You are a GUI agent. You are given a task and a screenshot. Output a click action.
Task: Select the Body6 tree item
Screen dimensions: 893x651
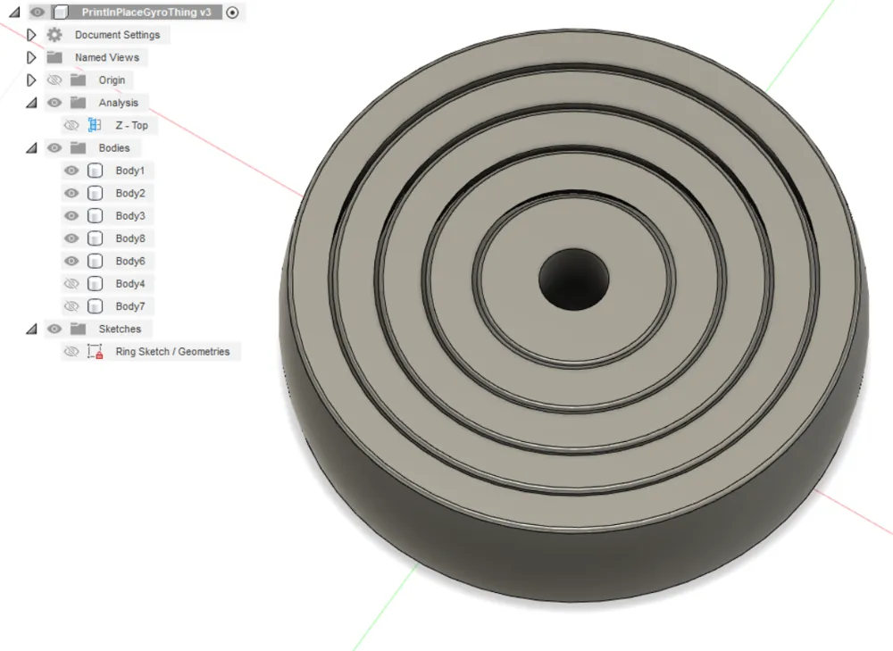(130, 261)
